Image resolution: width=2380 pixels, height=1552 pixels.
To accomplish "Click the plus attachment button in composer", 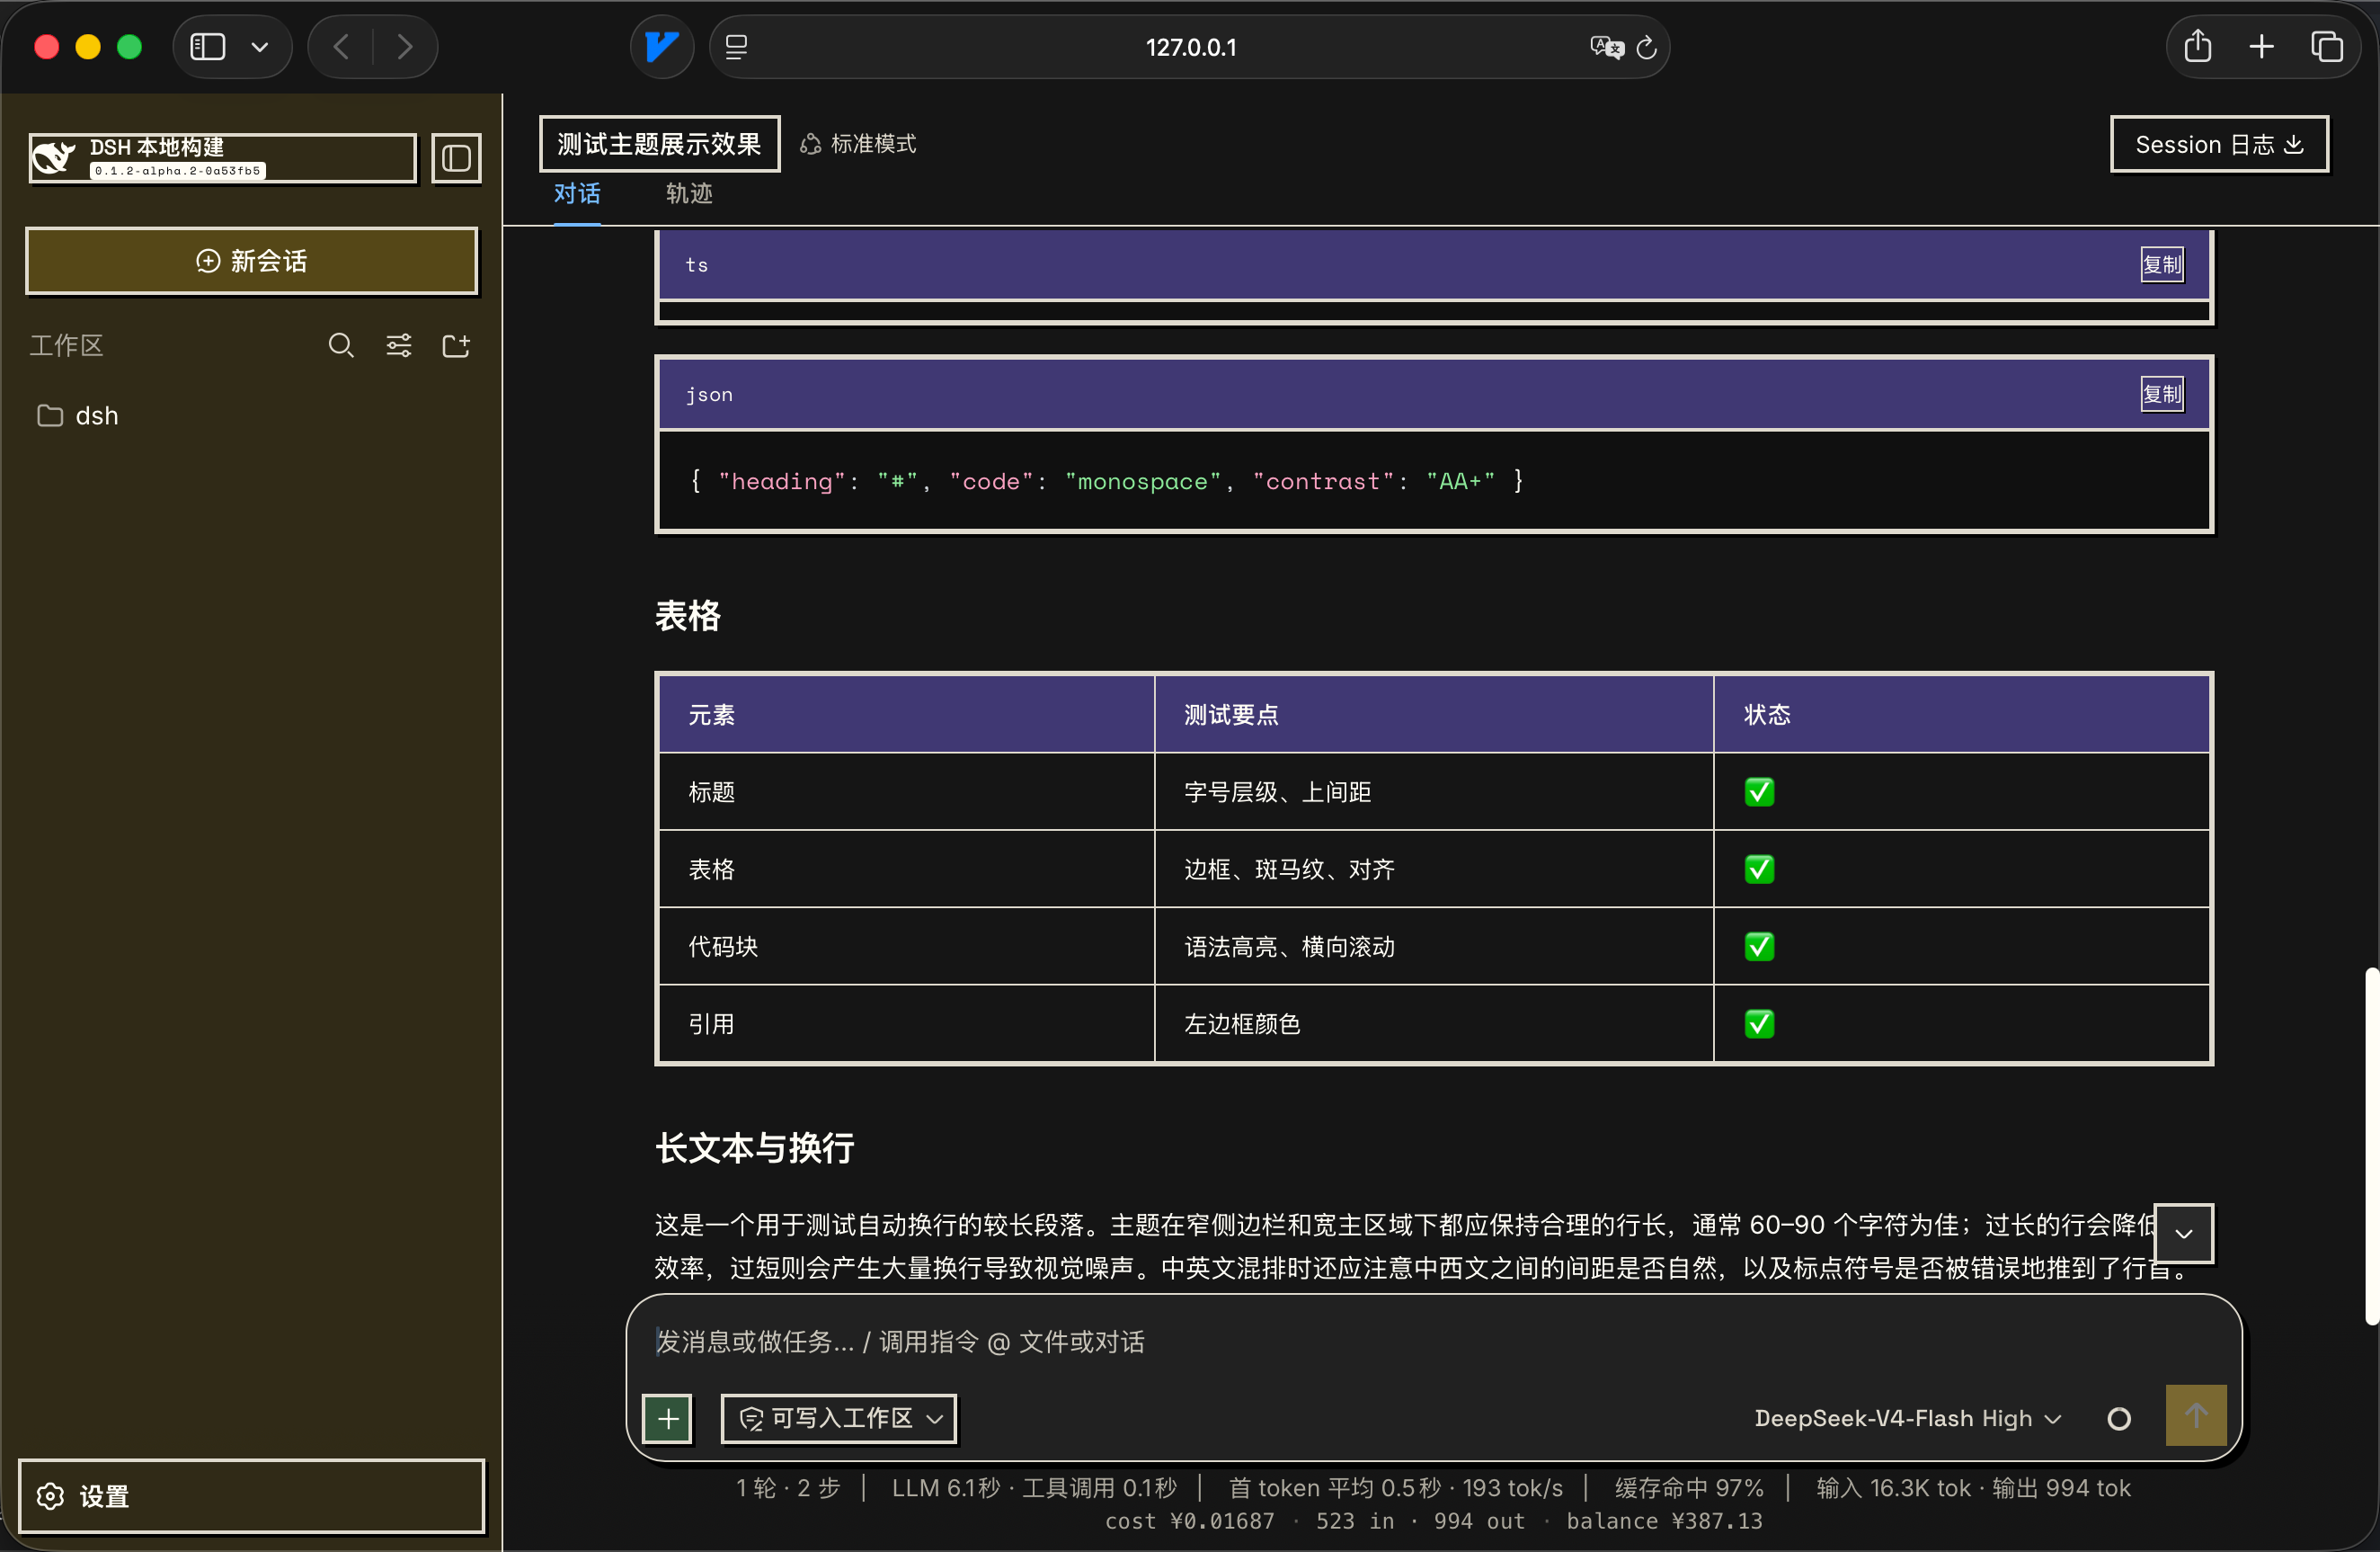I will click(667, 1418).
